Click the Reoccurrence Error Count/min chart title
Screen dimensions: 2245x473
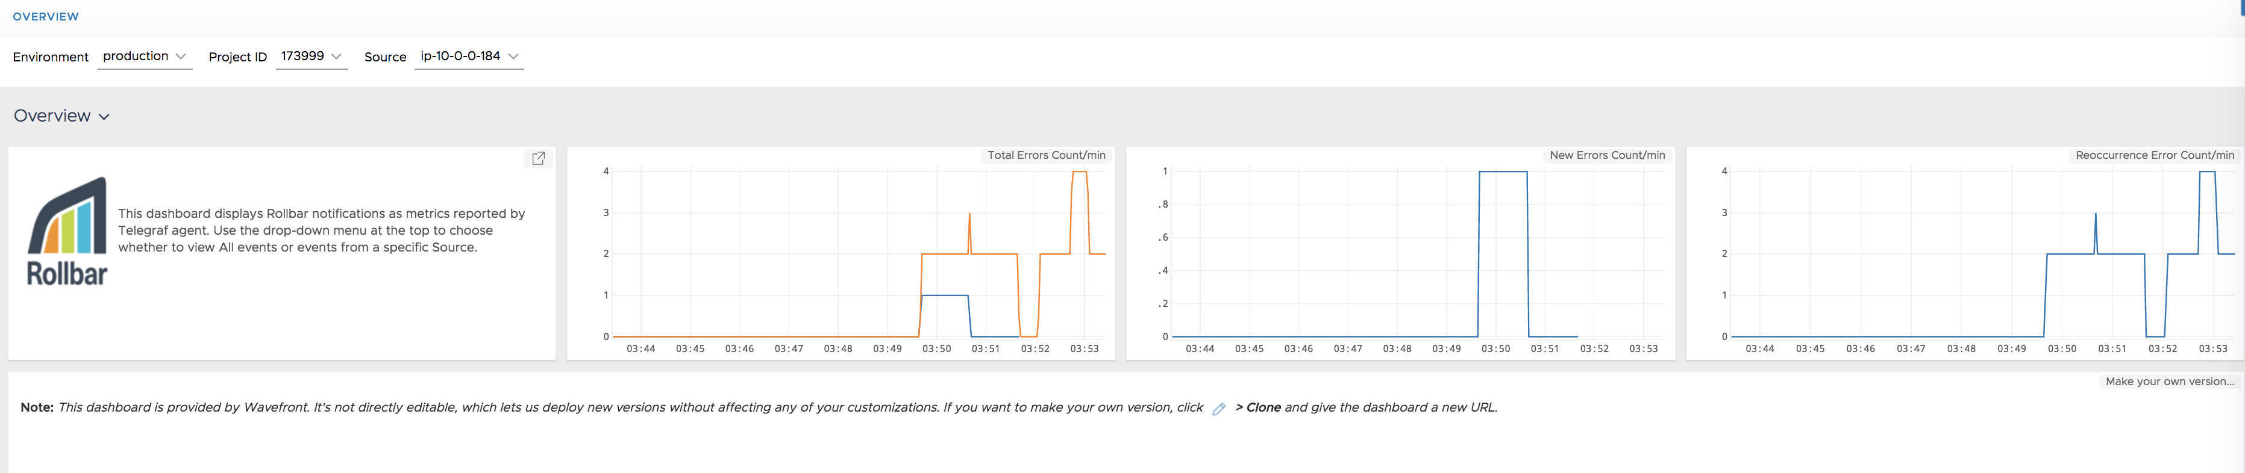tap(2155, 155)
